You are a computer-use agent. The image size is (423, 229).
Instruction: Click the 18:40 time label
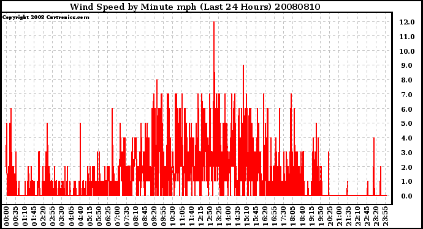[302, 216]
